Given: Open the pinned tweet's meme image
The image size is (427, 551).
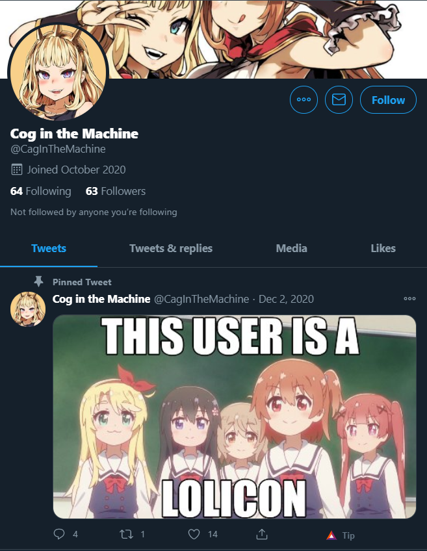Looking at the screenshot, I should click(x=235, y=416).
